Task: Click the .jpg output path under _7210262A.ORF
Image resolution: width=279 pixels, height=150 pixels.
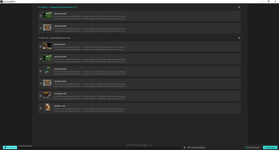Action: coord(89,96)
